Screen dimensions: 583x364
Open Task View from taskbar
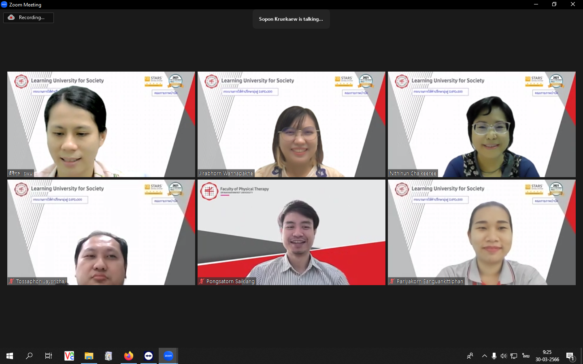tap(49, 356)
